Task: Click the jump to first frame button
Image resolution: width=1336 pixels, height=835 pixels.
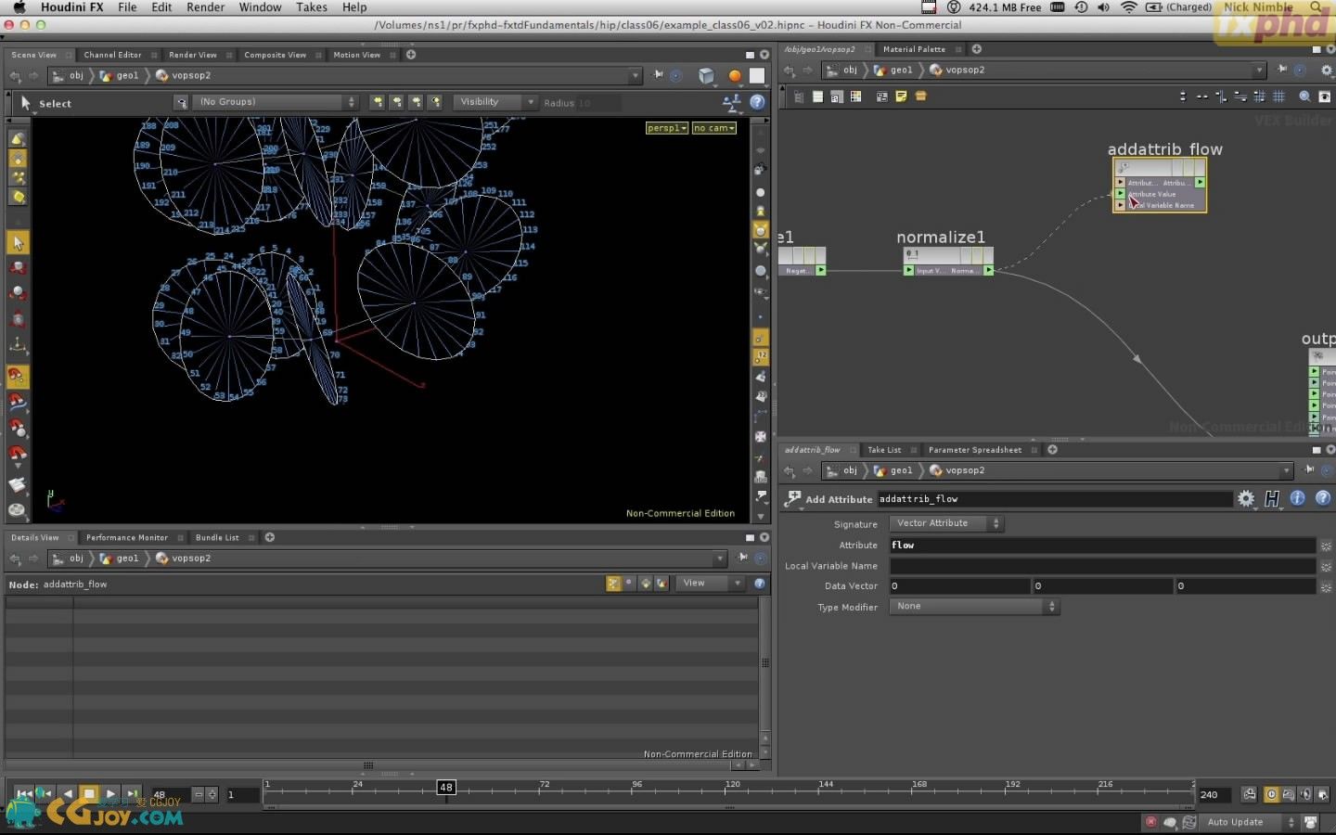Action: pyautogui.click(x=24, y=794)
